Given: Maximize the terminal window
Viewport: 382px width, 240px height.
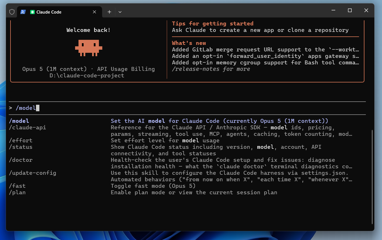Looking at the screenshot, I should point(350,10).
